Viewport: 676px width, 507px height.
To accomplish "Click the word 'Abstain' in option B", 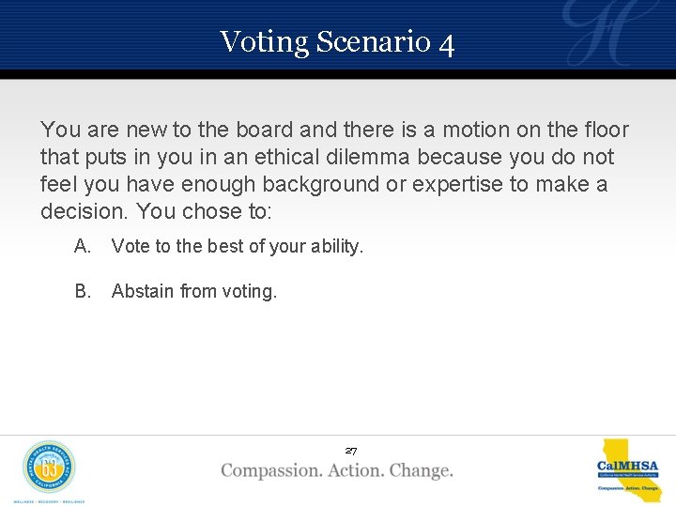I will [x=143, y=291].
